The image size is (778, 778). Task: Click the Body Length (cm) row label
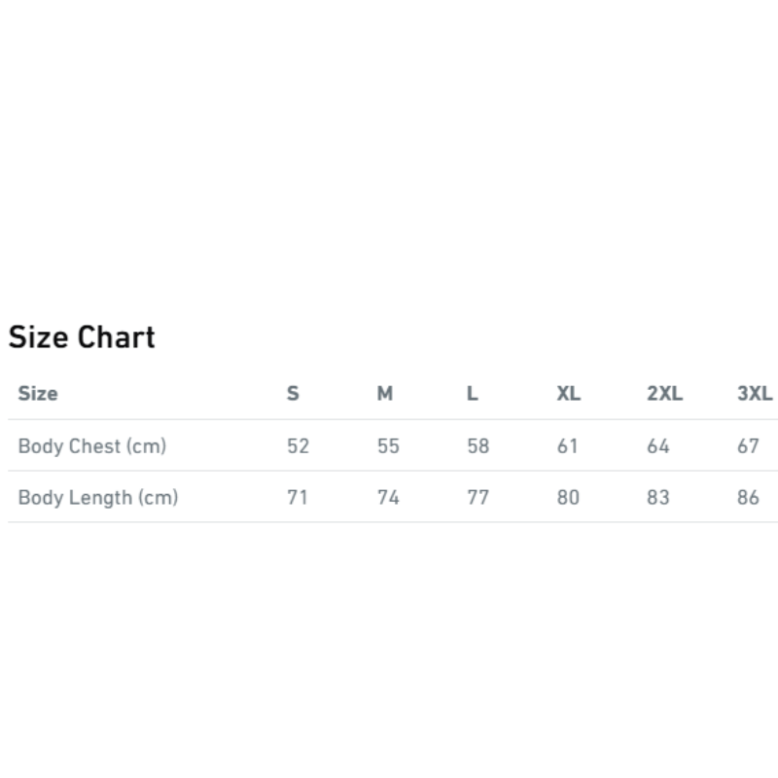pyautogui.click(x=98, y=498)
